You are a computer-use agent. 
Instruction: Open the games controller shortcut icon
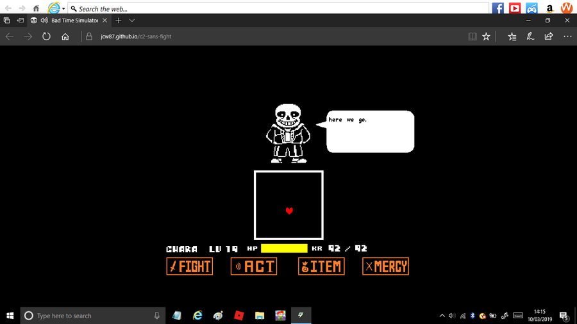(x=531, y=8)
